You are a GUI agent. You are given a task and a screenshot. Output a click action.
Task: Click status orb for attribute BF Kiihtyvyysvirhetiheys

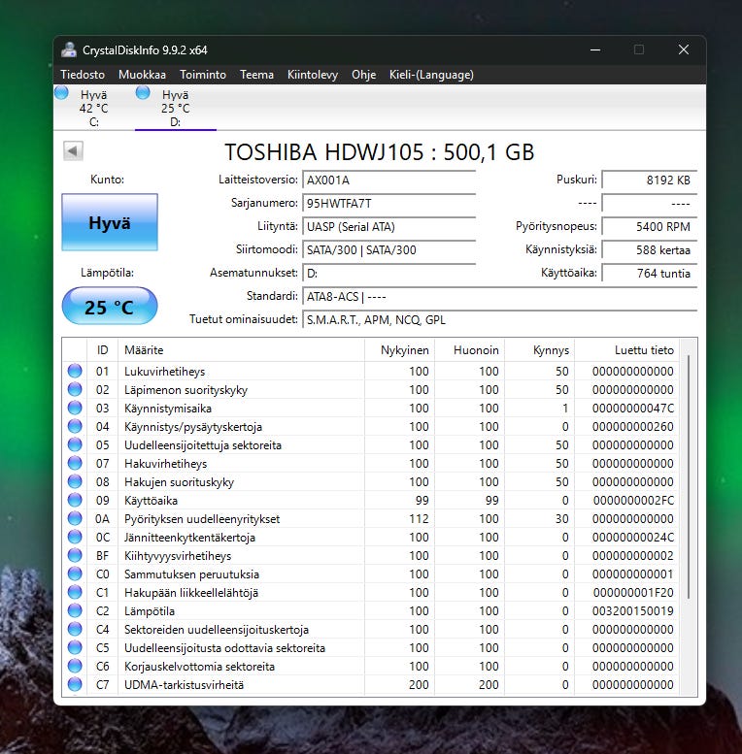(x=75, y=555)
